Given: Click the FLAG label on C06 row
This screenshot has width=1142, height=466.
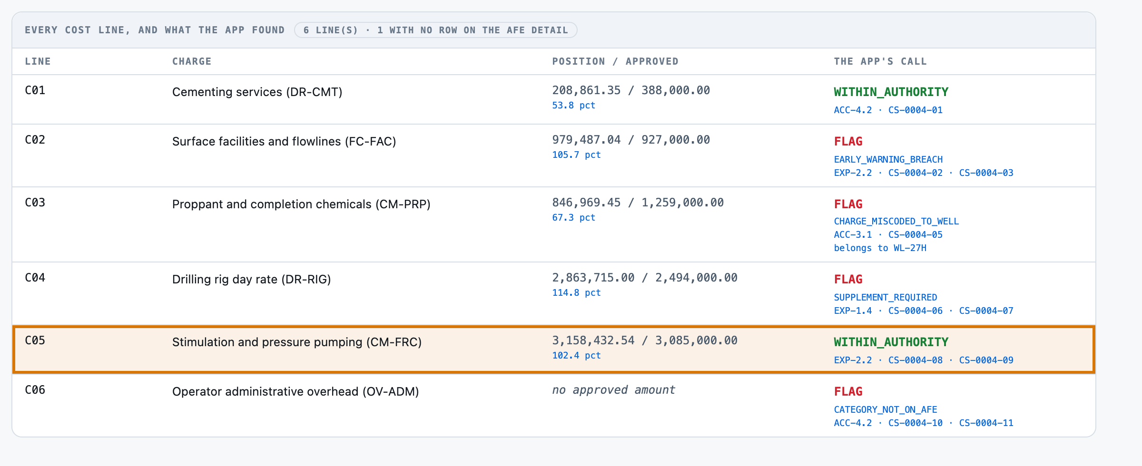Looking at the screenshot, I should (x=848, y=391).
